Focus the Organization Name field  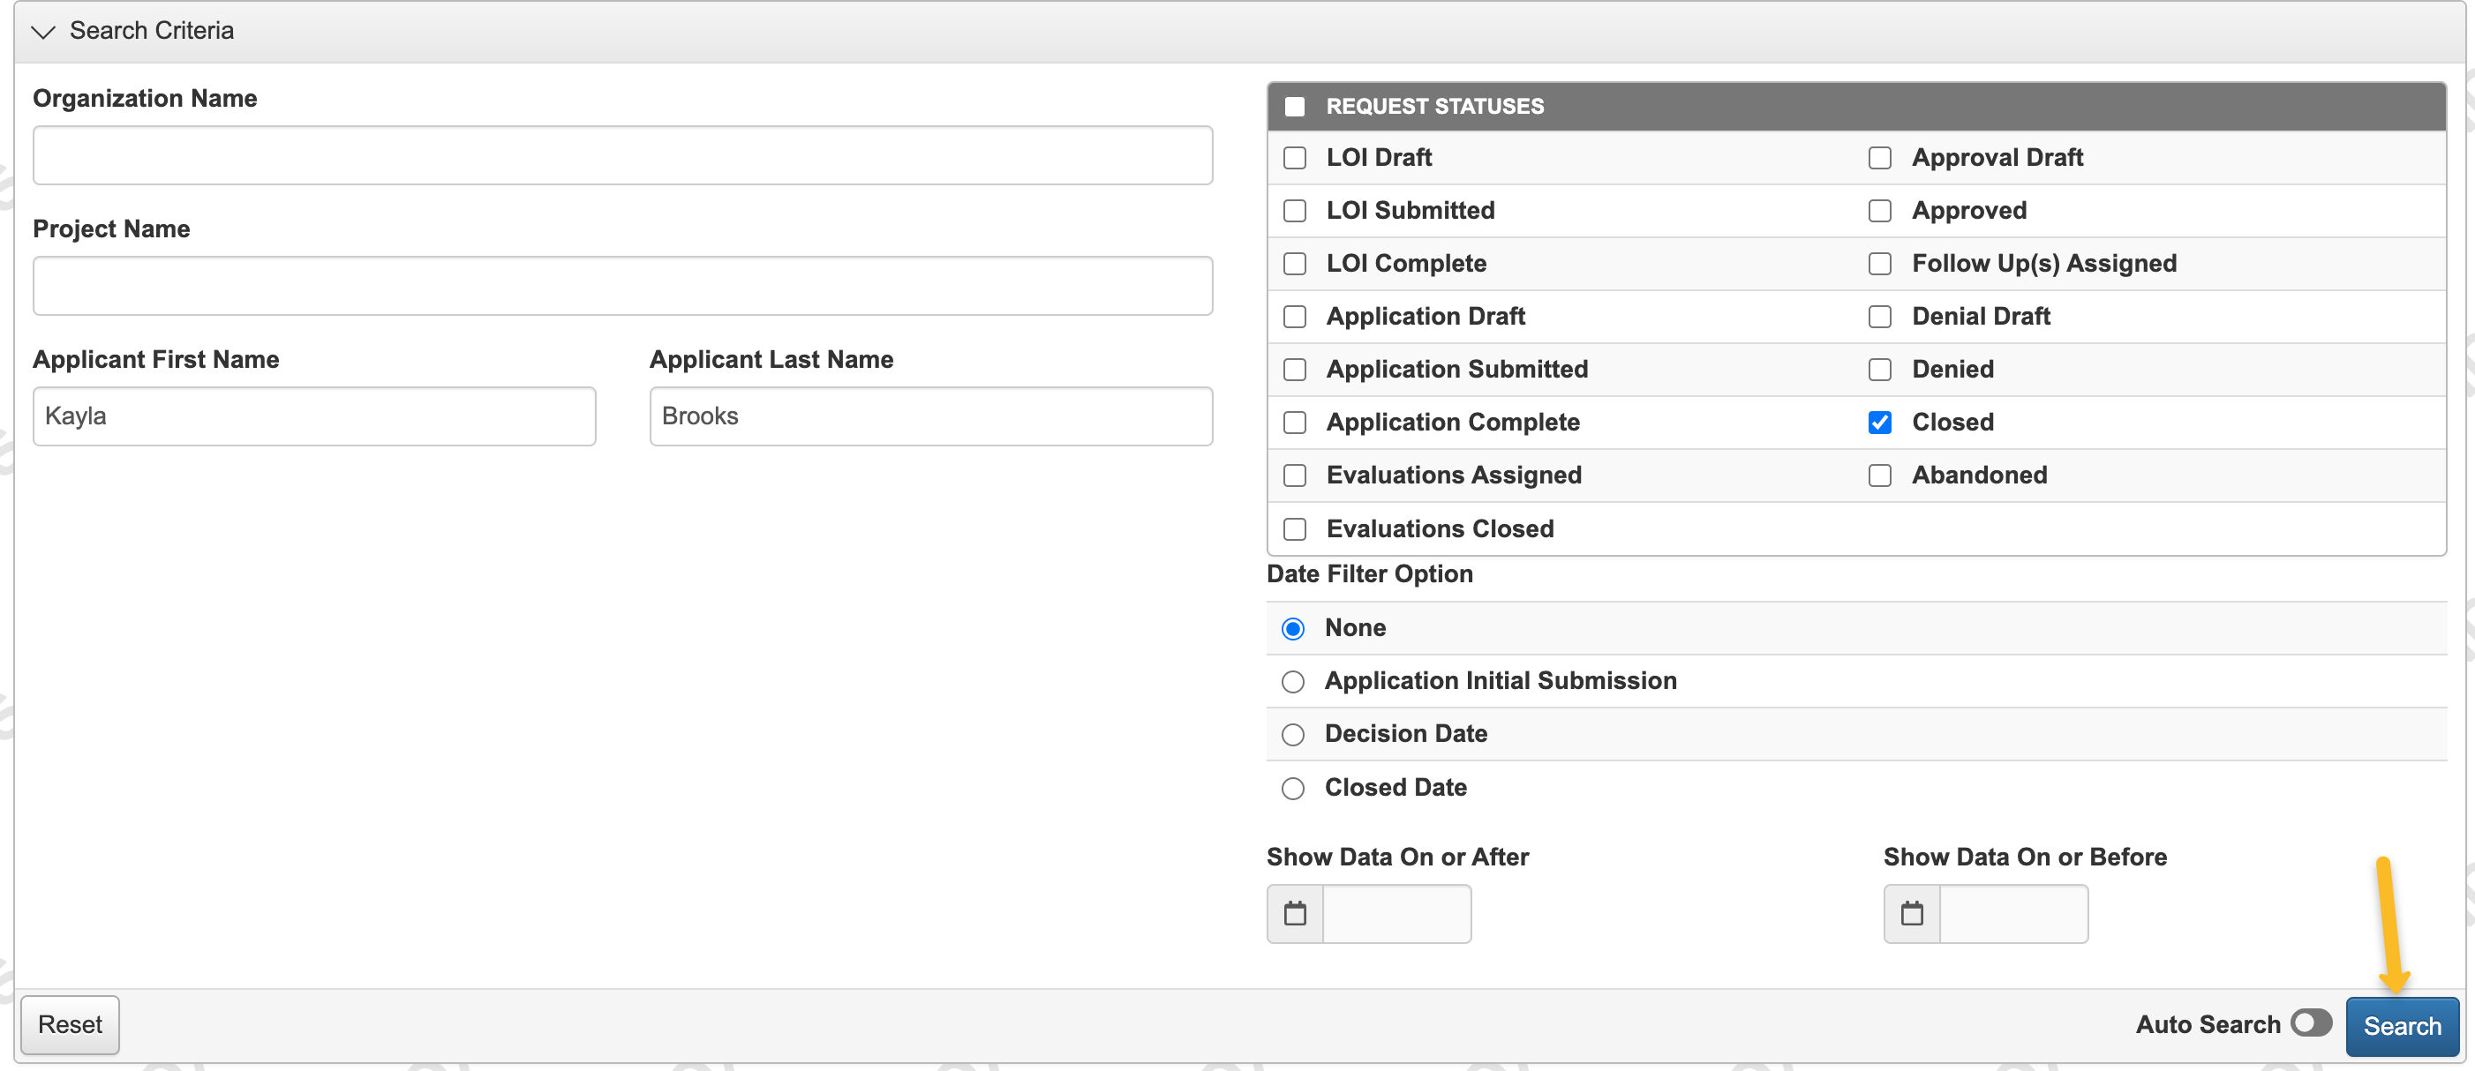click(622, 155)
